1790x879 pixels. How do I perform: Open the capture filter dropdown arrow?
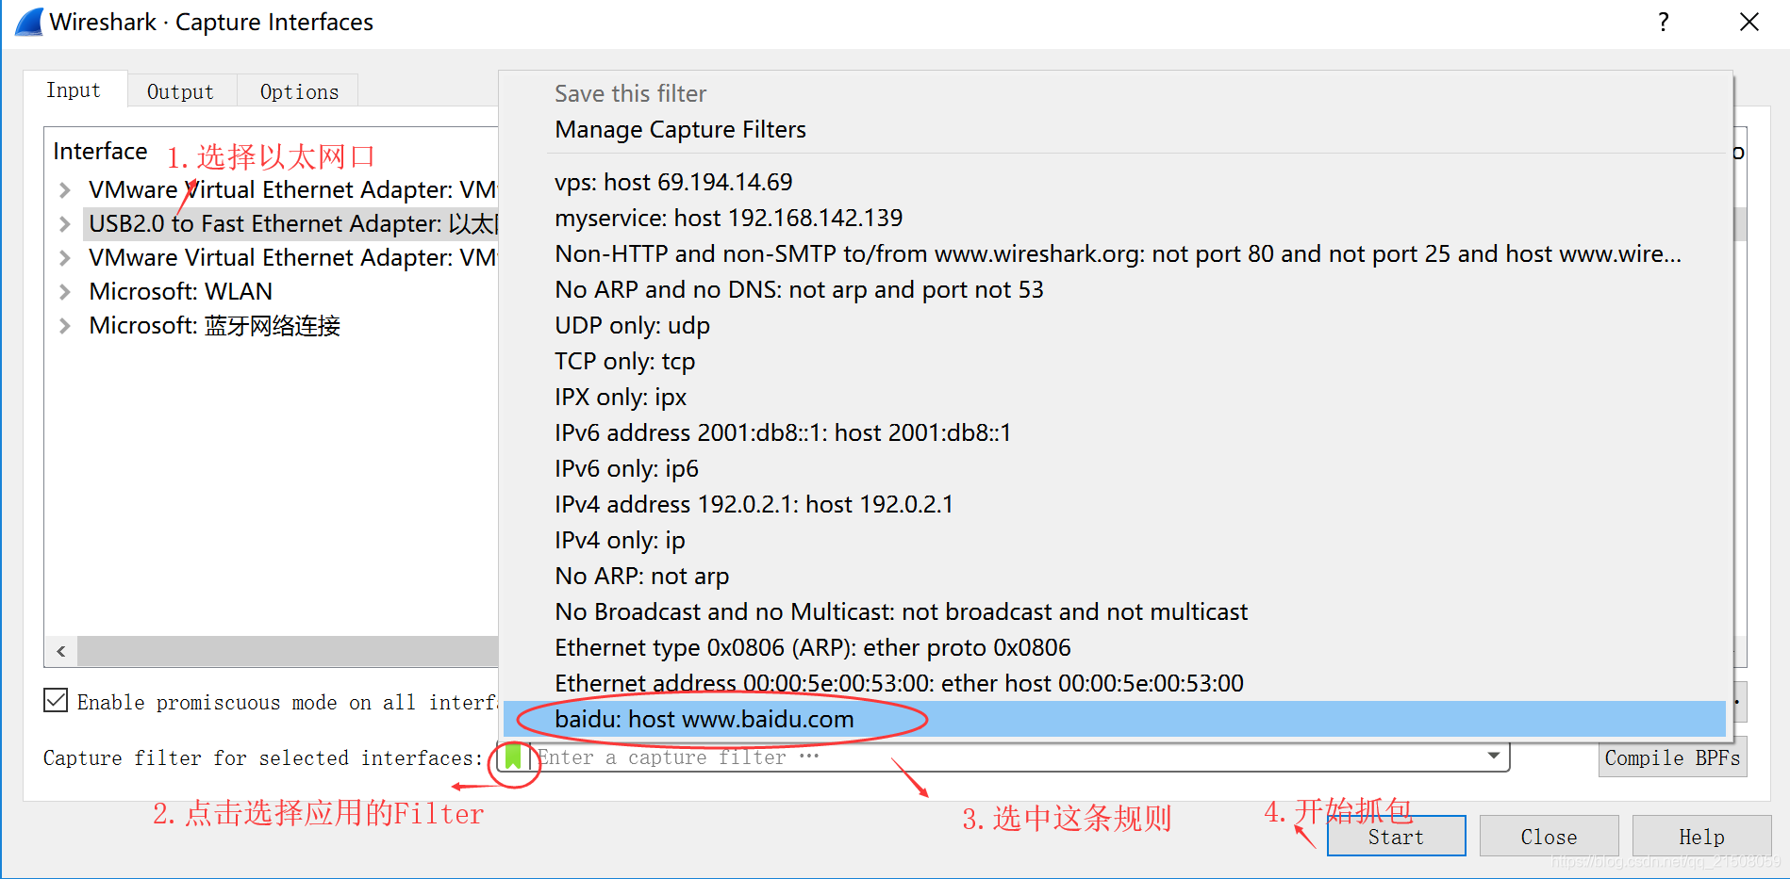point(1494,756)
